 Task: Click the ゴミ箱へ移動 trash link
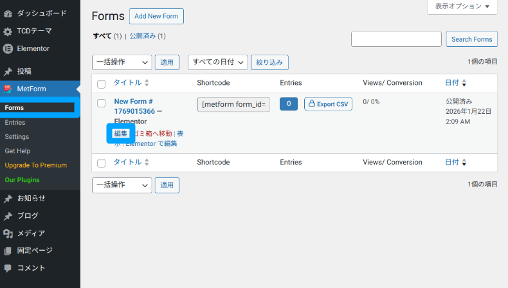coord(152,133)
